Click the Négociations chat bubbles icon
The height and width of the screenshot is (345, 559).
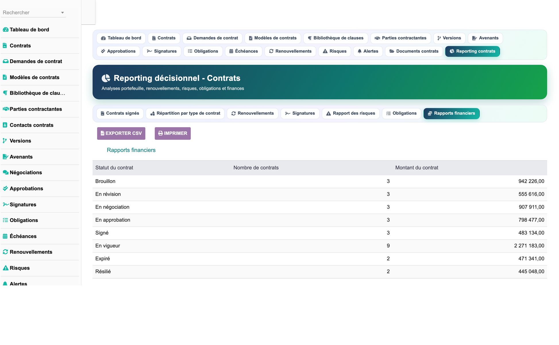tap(5, 172)
